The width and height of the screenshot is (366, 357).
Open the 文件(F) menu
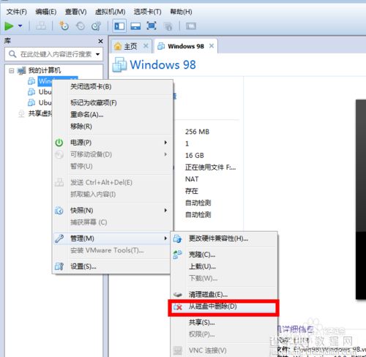coord(16,12)
